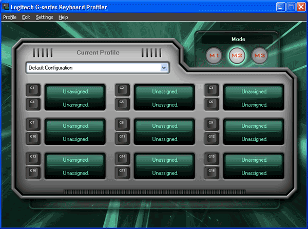
Task: Open the Profile menu
Action: [10, 17]
